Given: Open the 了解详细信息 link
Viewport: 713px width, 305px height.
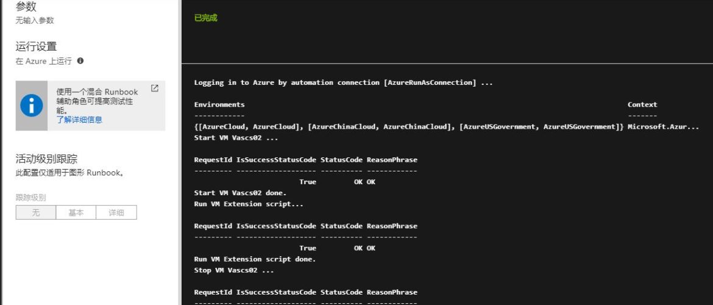Looking at the screenshot, I should (79, 120).
